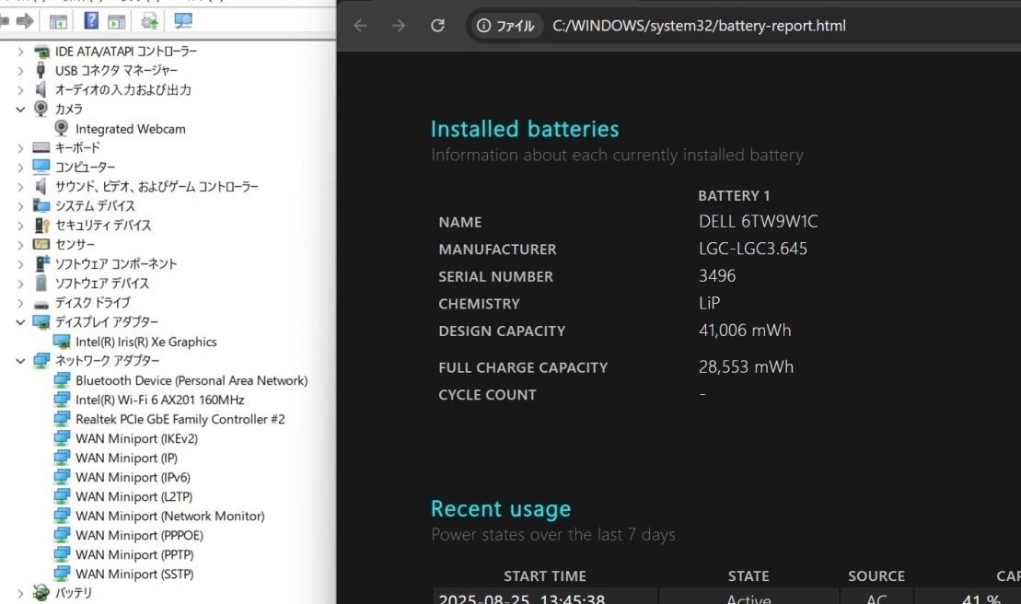Go back in the browser
This screenshot has height=604, width=1021.
(x=360, y=26)
